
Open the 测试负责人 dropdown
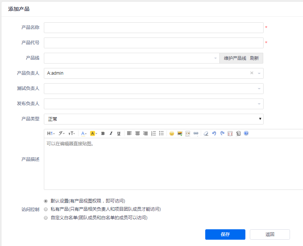click(x=154, y=89)
